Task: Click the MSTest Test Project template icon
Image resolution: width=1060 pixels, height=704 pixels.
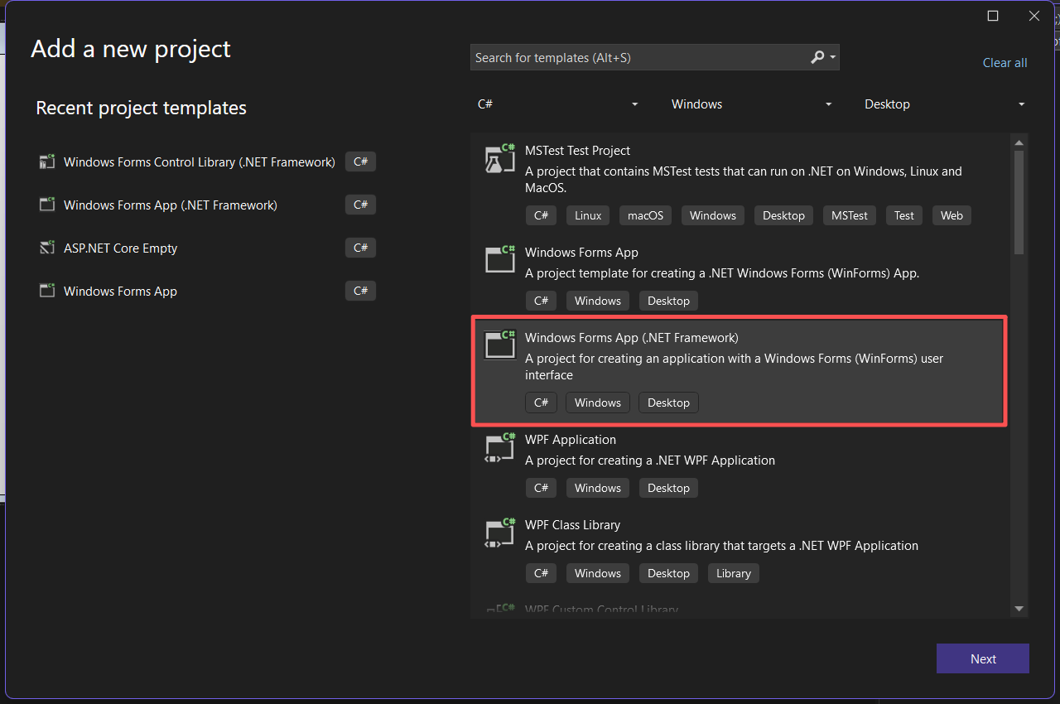Action: click(x=499, y=158)
